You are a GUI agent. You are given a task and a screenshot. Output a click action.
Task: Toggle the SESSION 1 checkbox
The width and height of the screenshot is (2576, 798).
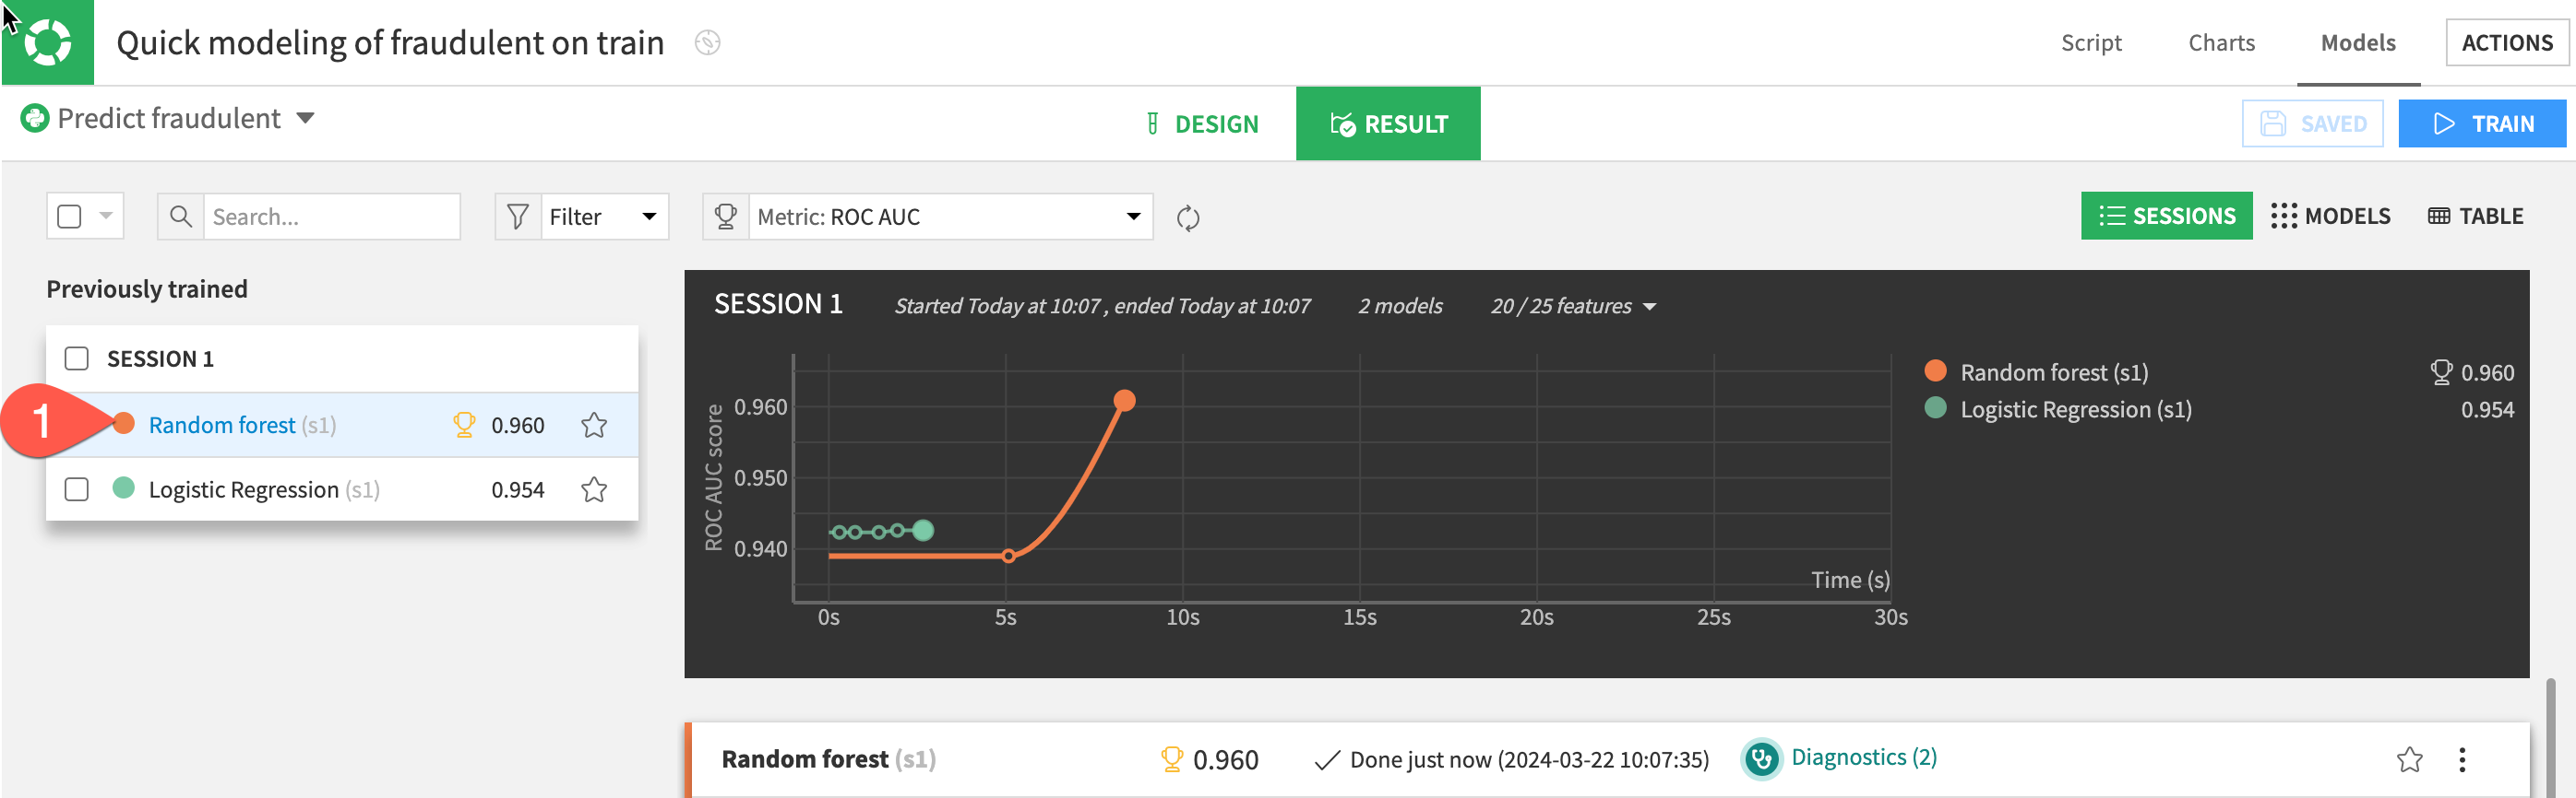77,358
